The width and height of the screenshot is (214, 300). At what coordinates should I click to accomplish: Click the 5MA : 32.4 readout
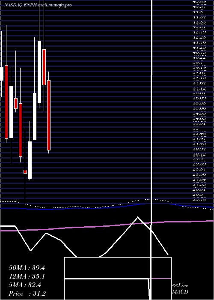pyautogui.click(x=25, y=285)
